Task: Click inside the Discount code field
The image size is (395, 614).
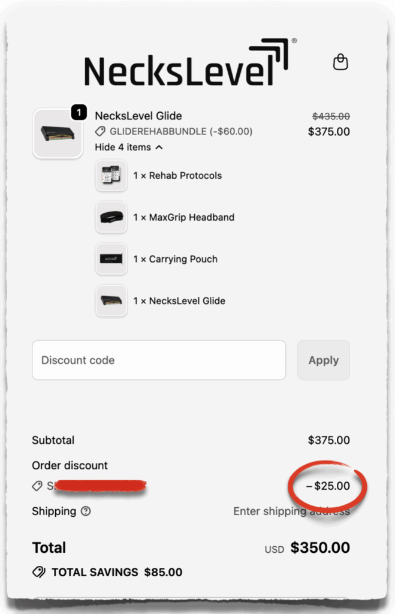Action: (x=159, y=360)
